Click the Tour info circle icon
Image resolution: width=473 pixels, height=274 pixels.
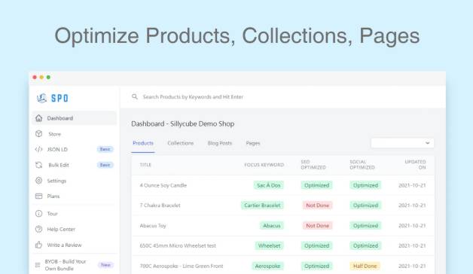[x=38, y=214]
